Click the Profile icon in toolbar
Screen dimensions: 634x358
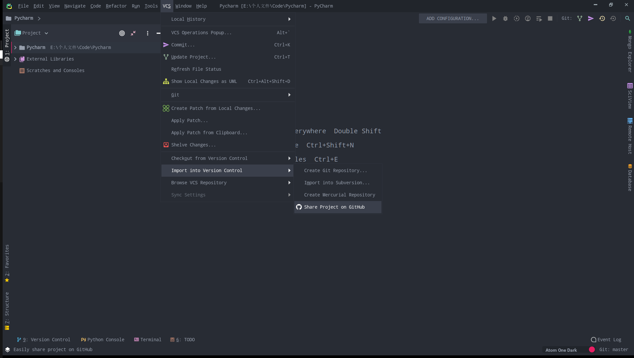coord(528,18)
